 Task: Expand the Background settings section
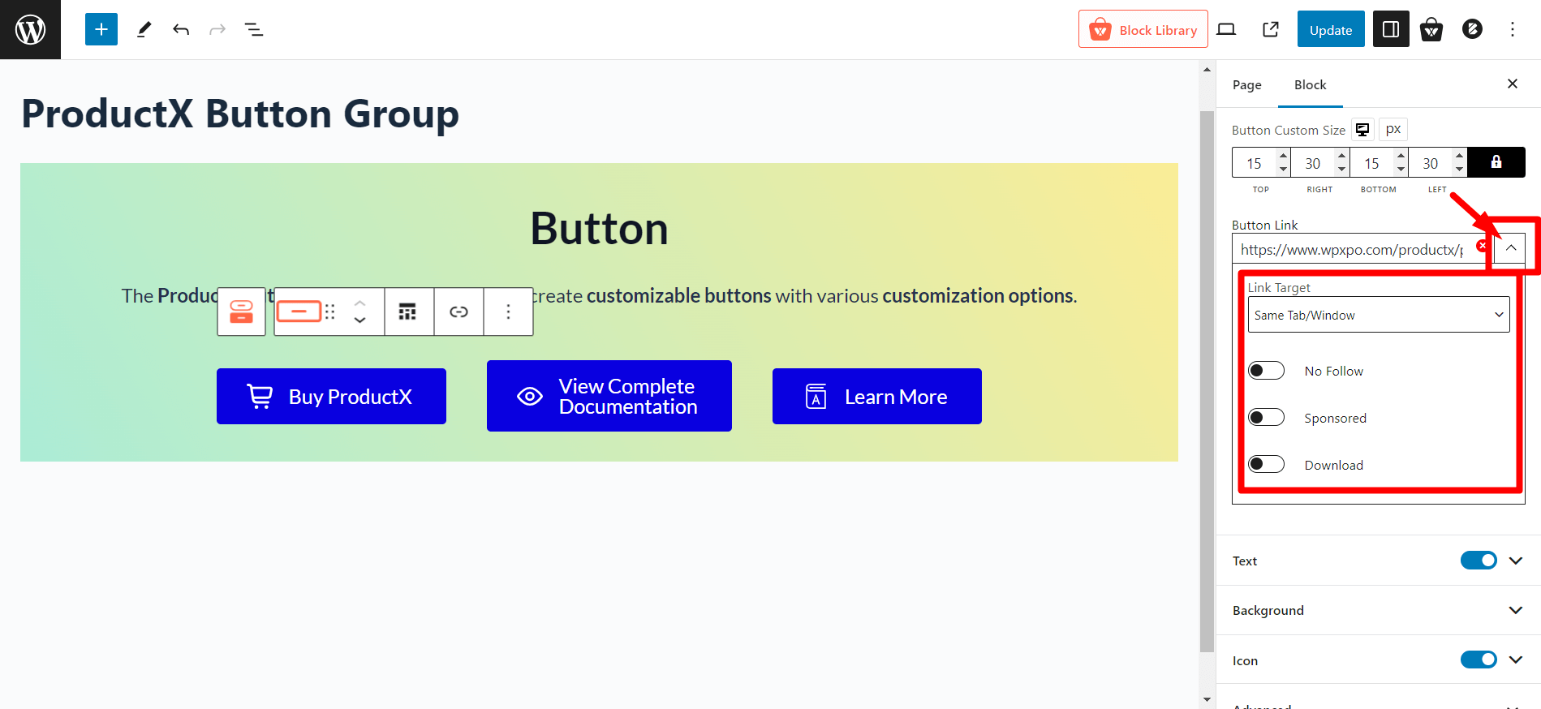coord(1514,610)
